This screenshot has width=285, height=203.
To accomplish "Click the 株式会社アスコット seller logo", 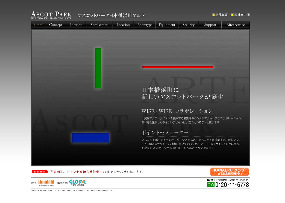I will click(x=46, y=183).
